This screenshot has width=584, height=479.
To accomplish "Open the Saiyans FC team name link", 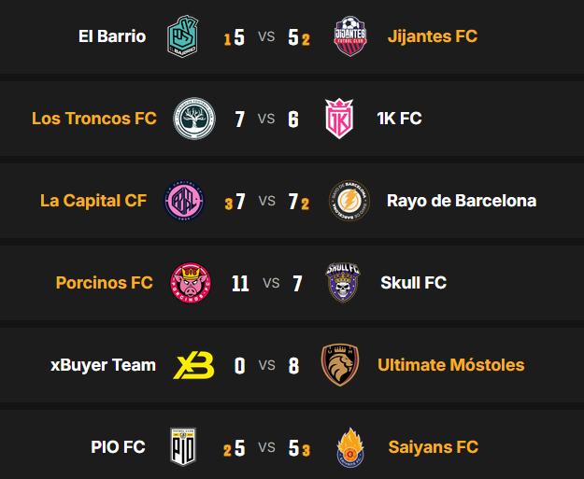I will (x=434, y=447).
